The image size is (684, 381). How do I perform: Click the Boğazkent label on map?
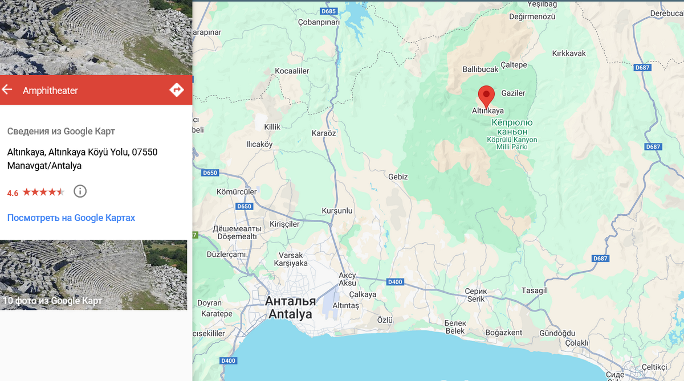click(503, 332)
